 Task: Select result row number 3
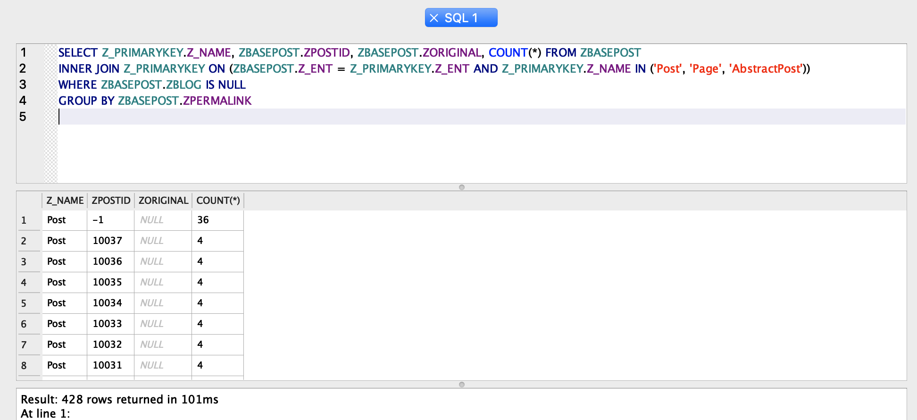[x=29, y=262]
